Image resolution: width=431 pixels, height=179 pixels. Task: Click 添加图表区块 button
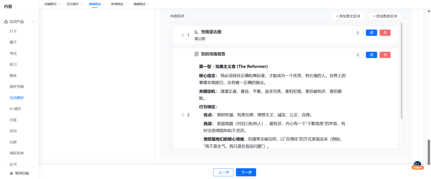pos(385,16)
